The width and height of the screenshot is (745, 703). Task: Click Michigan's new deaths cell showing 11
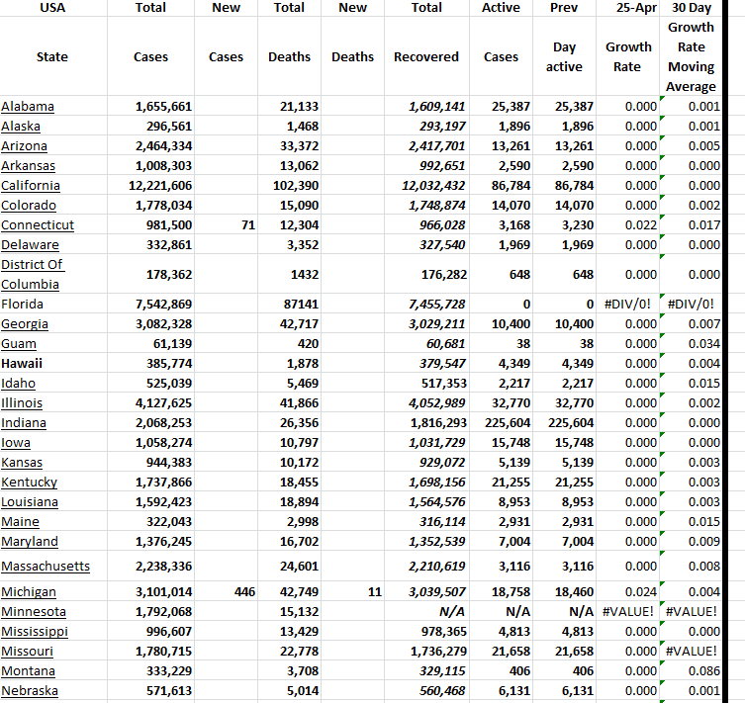pyautogui.click(x=353, y=592)
